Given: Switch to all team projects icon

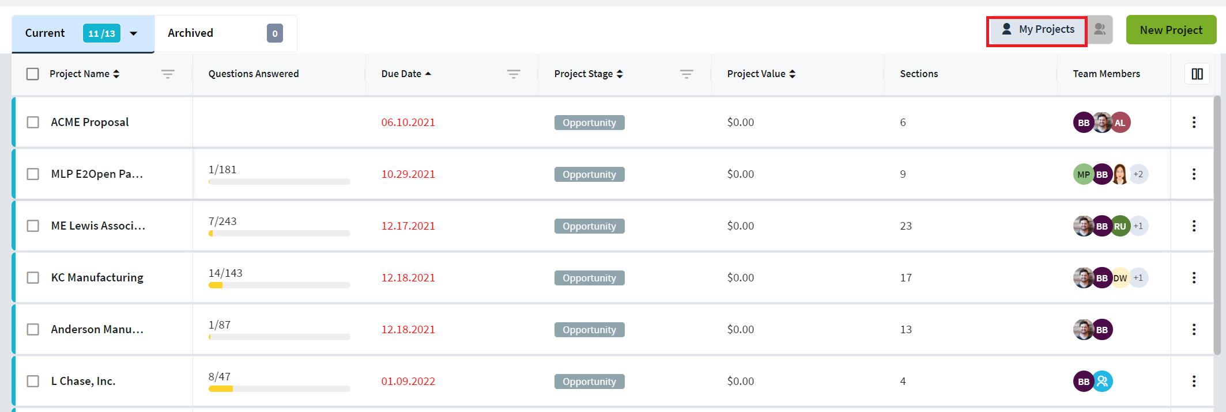Looking at the screenshot, I should point(1100,29).
